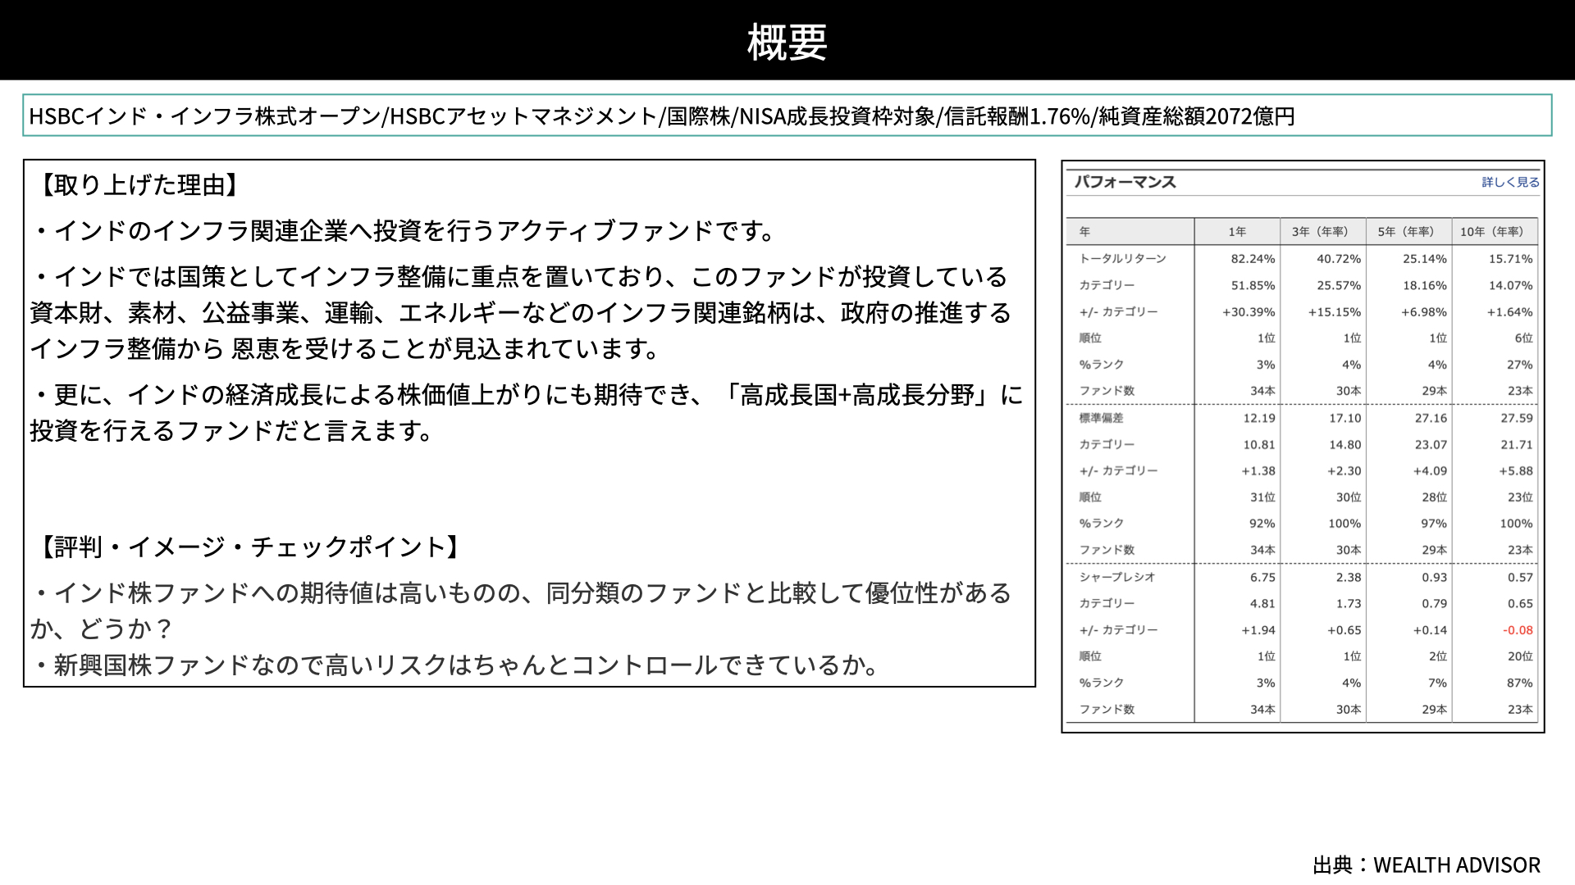Click the 31位 standard deviation rank
Image resolution: width=1575 pixels, height=885 pixels.
pyautogui.click(x=1262, y=497)
